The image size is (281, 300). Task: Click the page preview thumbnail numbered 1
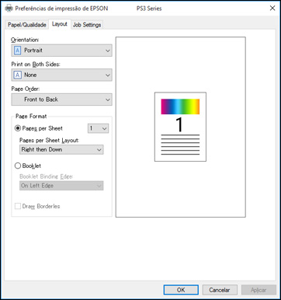click(x=180, y=127)
